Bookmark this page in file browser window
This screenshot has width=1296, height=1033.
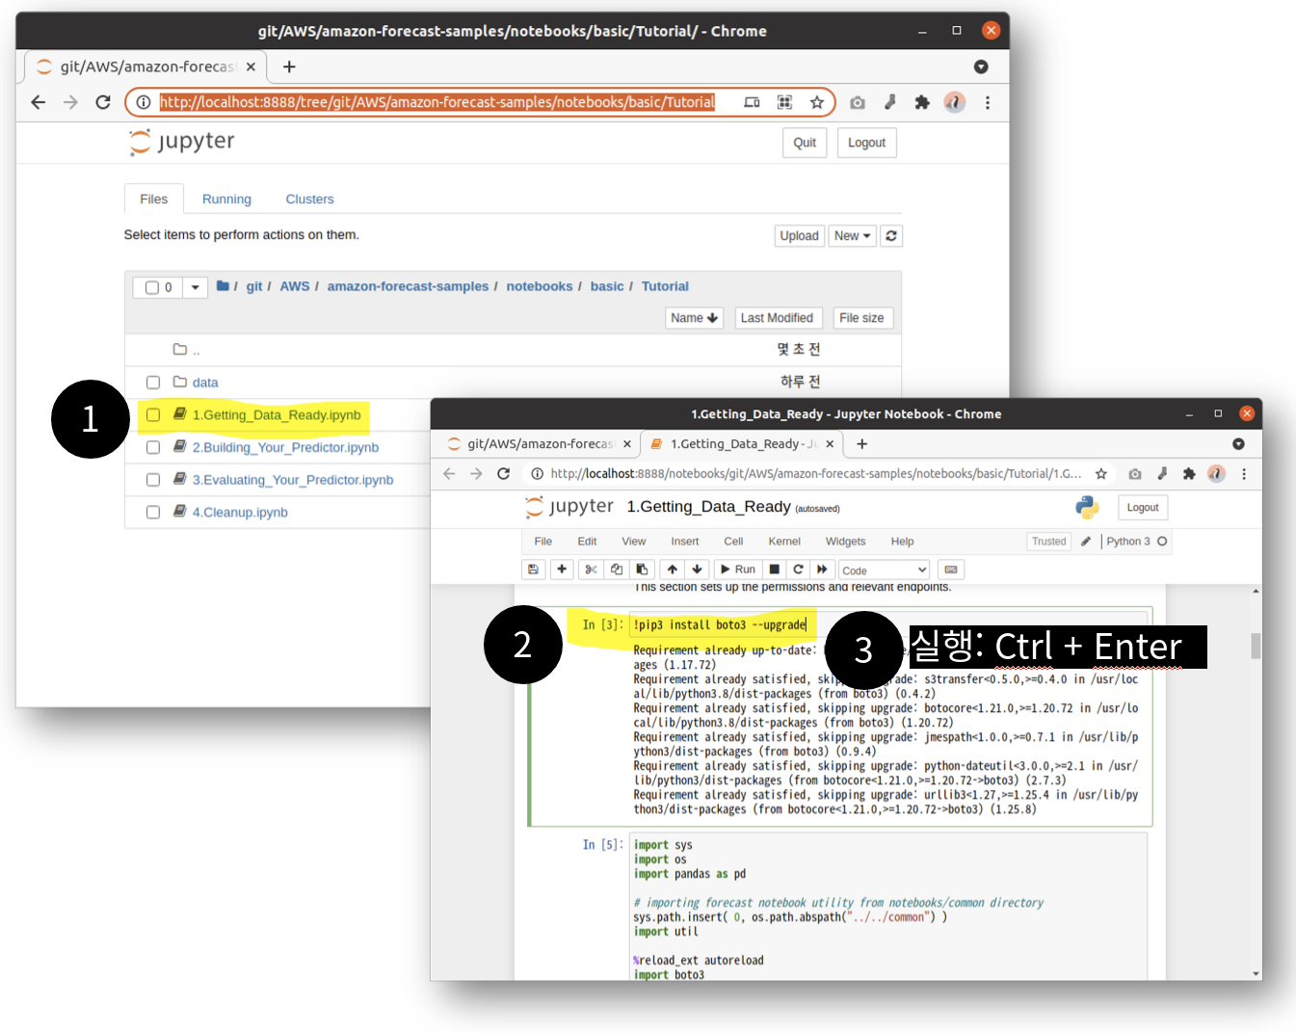(x=817, y=102)
